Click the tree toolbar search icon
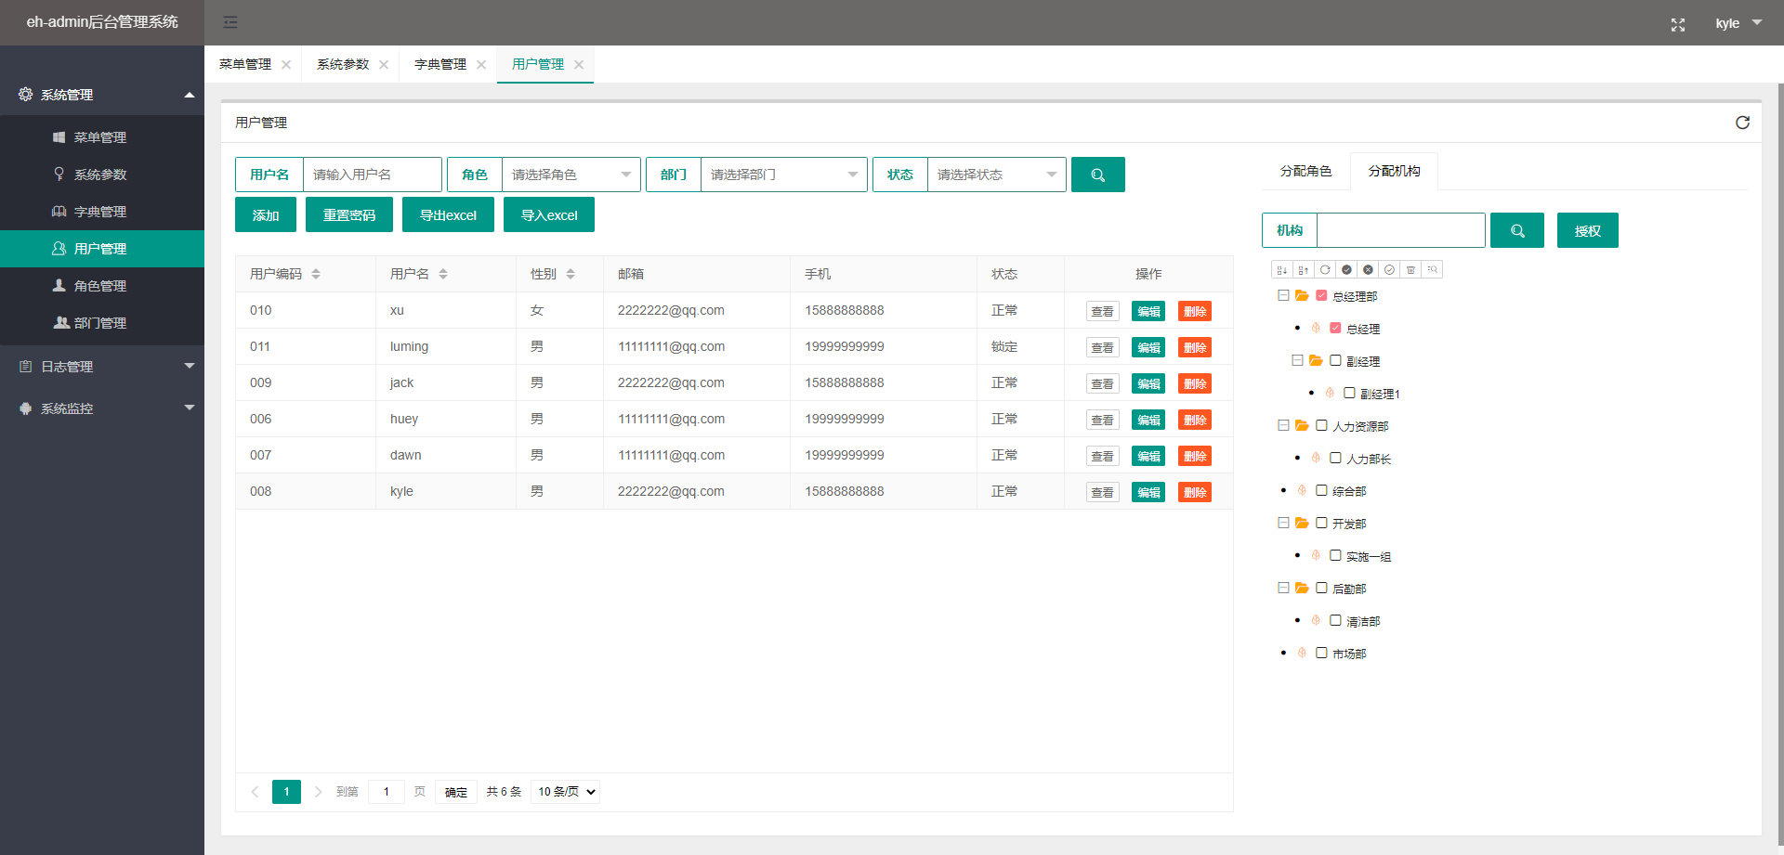Image resolution: width=1784 pixels, height=855 pixels. coord(1432,270)
